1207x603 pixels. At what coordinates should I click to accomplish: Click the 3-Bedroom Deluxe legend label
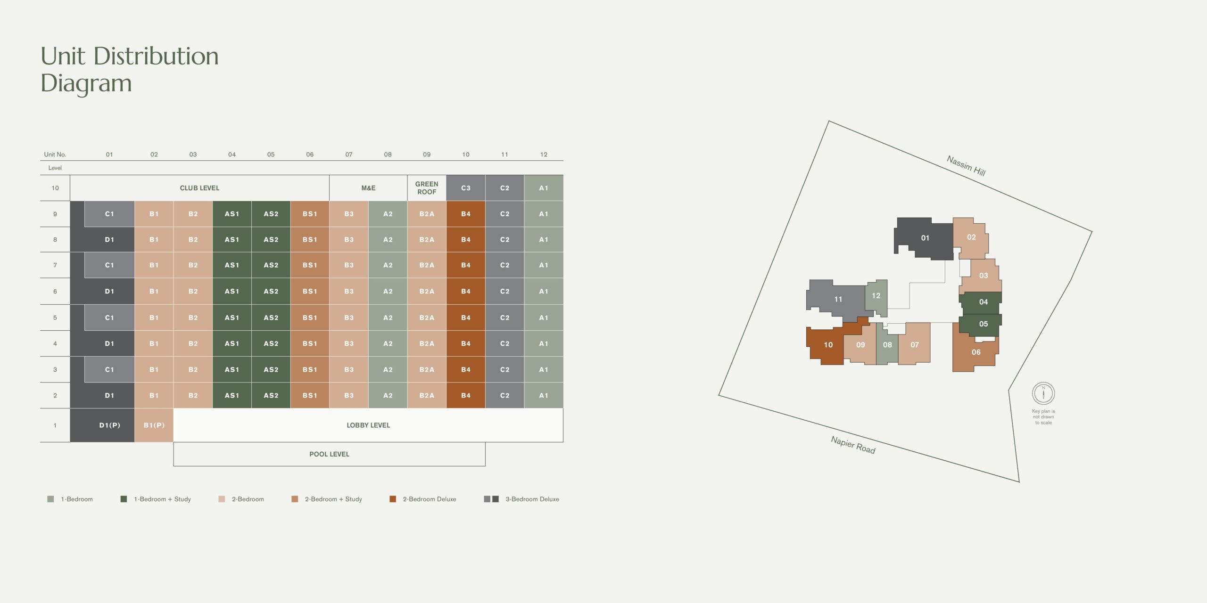532,499
